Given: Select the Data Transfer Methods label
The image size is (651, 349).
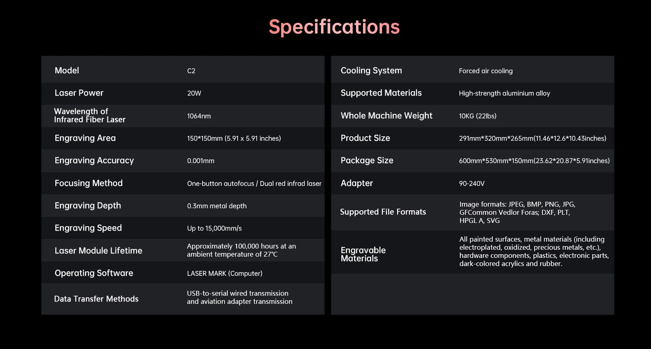Looking at the screenshot, I should [x=96, y=299].
